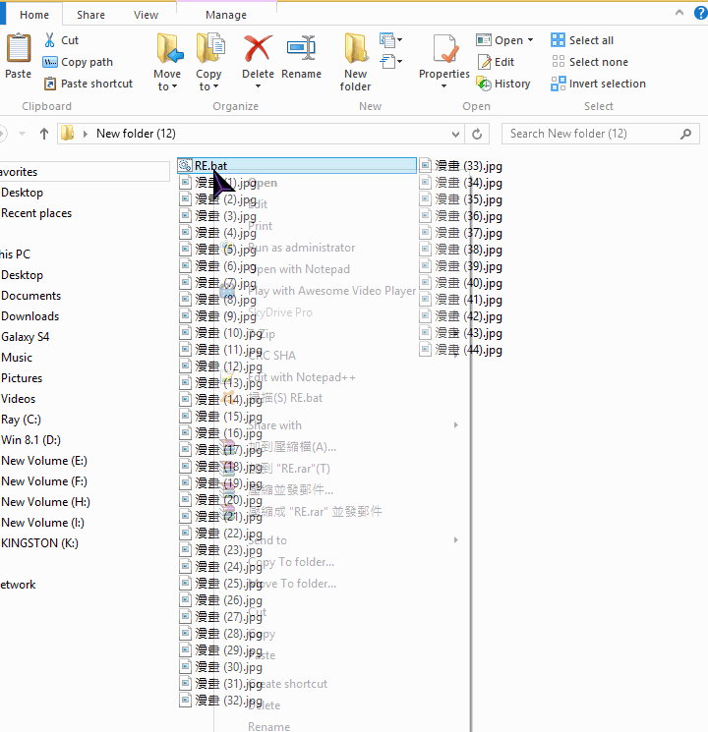708x732 pixels.
Task: Select the file 漫畫 (30).jpg
Action: point(228,667)
